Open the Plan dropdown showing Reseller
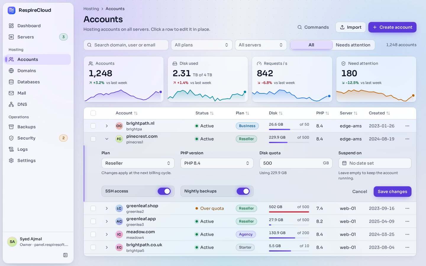 point(138,163)
